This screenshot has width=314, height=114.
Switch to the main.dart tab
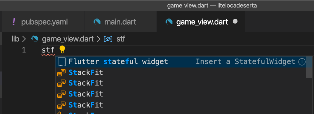[120, 22]
